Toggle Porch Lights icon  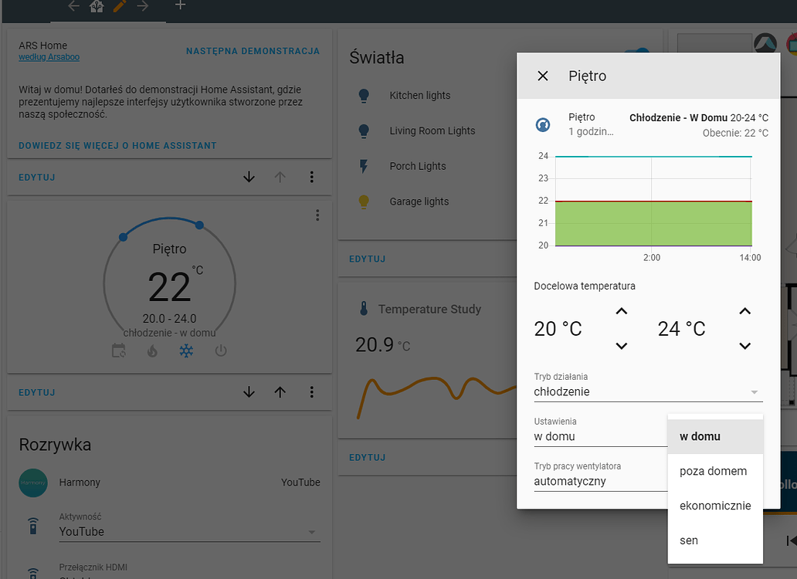point(364,166)
